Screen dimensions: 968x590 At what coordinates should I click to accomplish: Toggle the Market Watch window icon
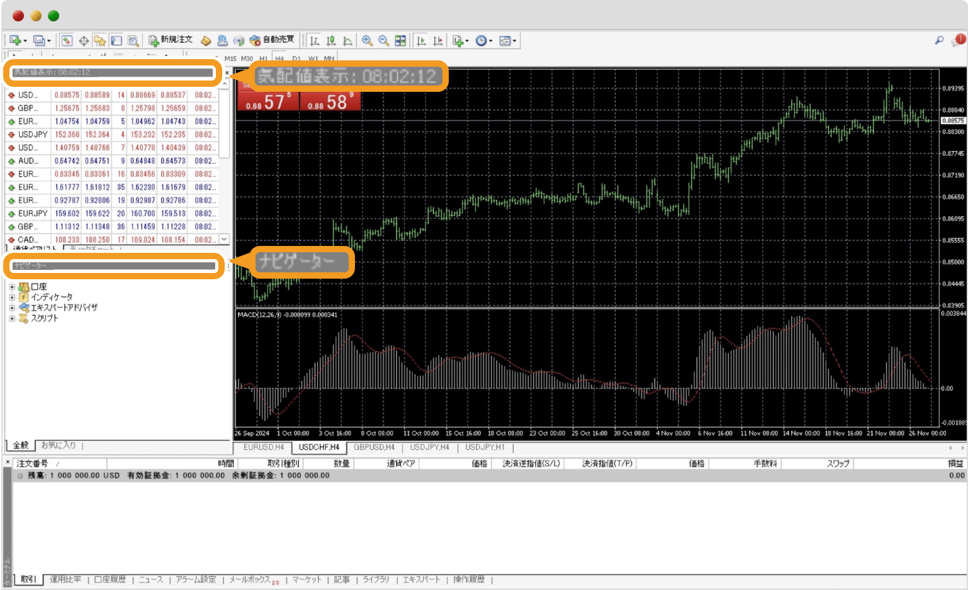pyautogui.click(x=67, y=41)
